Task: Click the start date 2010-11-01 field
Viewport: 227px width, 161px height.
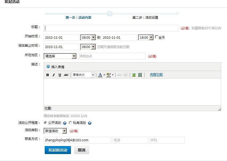Action: pyautogui.click(x=61, y=38)
